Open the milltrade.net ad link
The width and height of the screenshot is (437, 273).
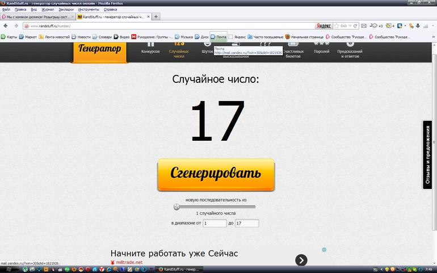[129, 262]
